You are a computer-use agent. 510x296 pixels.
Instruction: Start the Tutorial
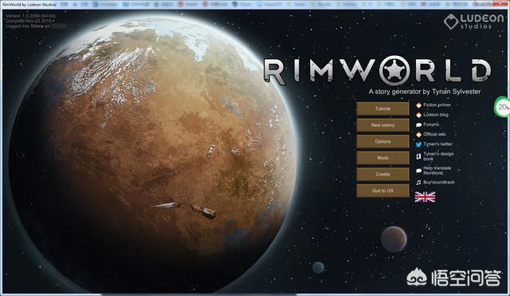[x=382, y=109]
